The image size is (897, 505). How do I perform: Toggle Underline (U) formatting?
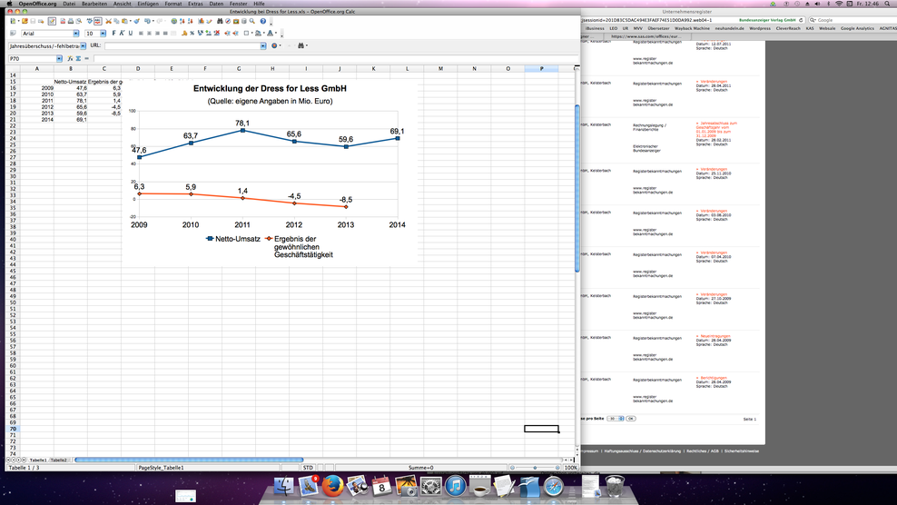(131, 34)
